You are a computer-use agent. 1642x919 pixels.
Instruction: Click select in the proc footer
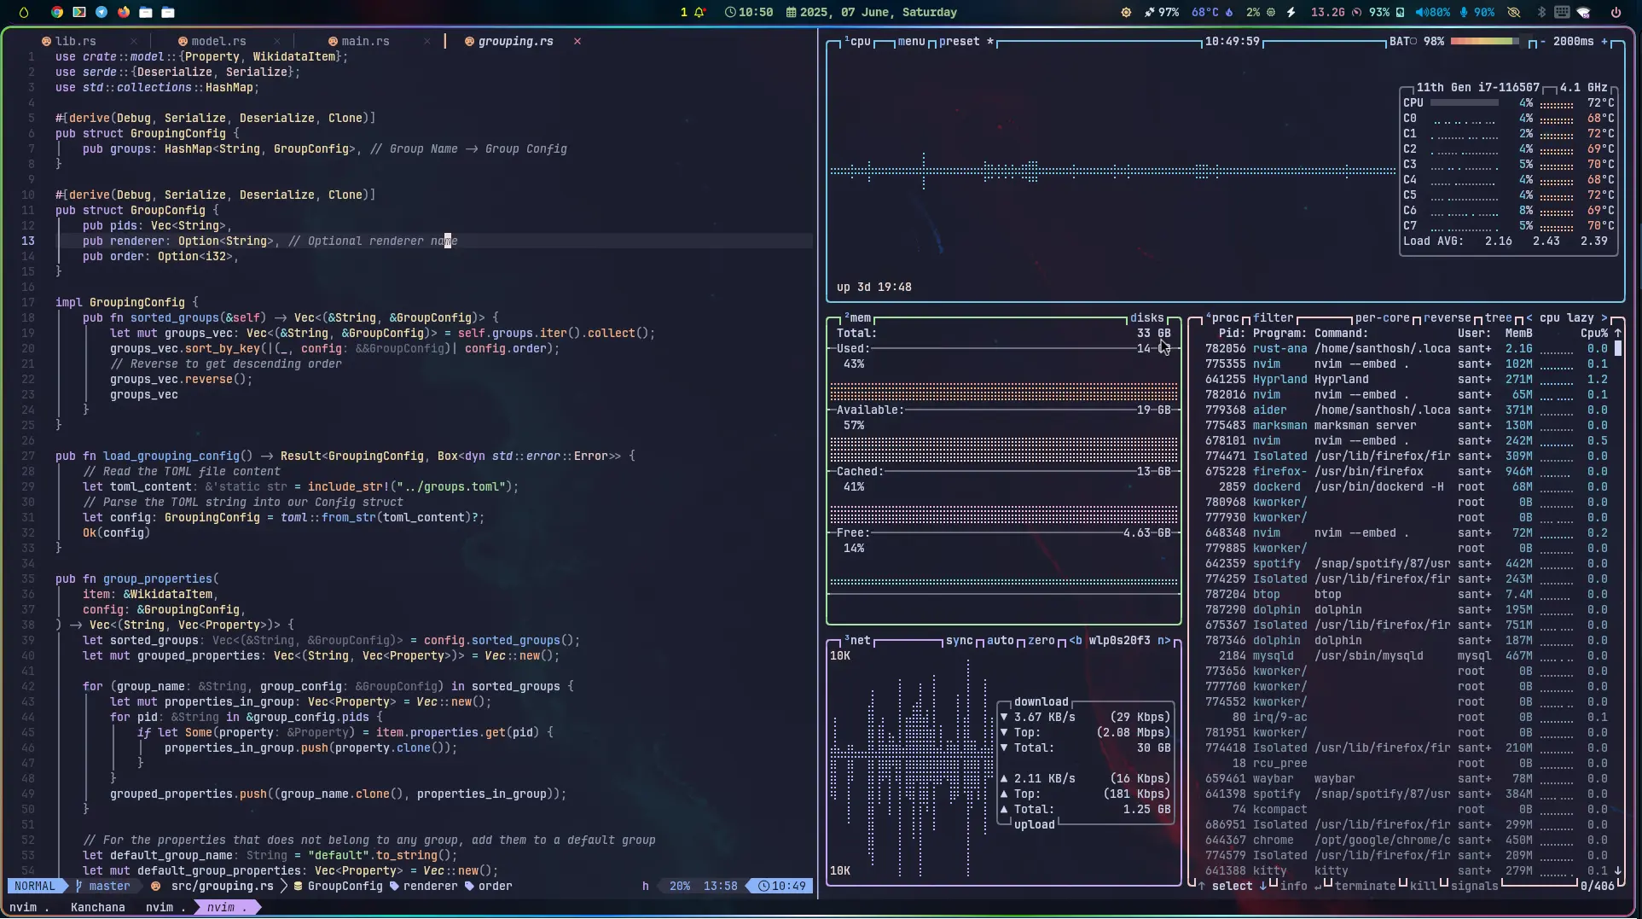1232,886
